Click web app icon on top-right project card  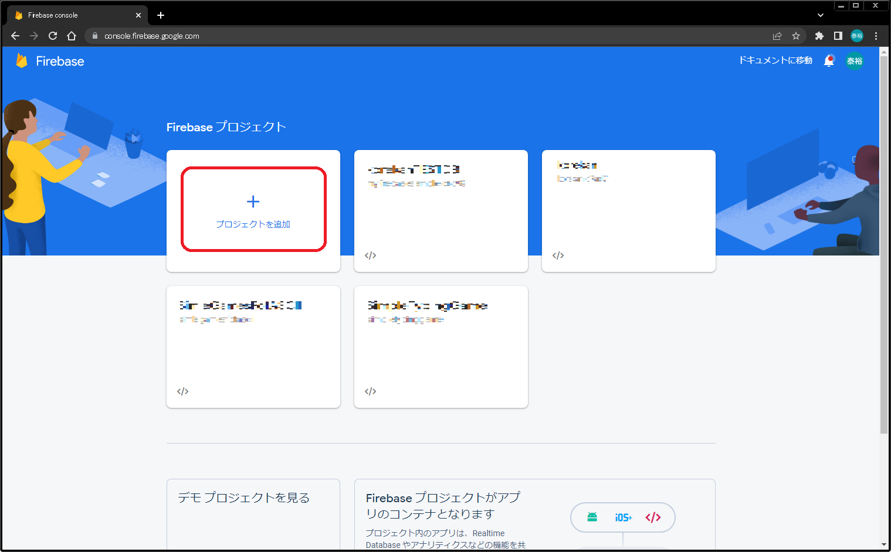click(558, 255)
